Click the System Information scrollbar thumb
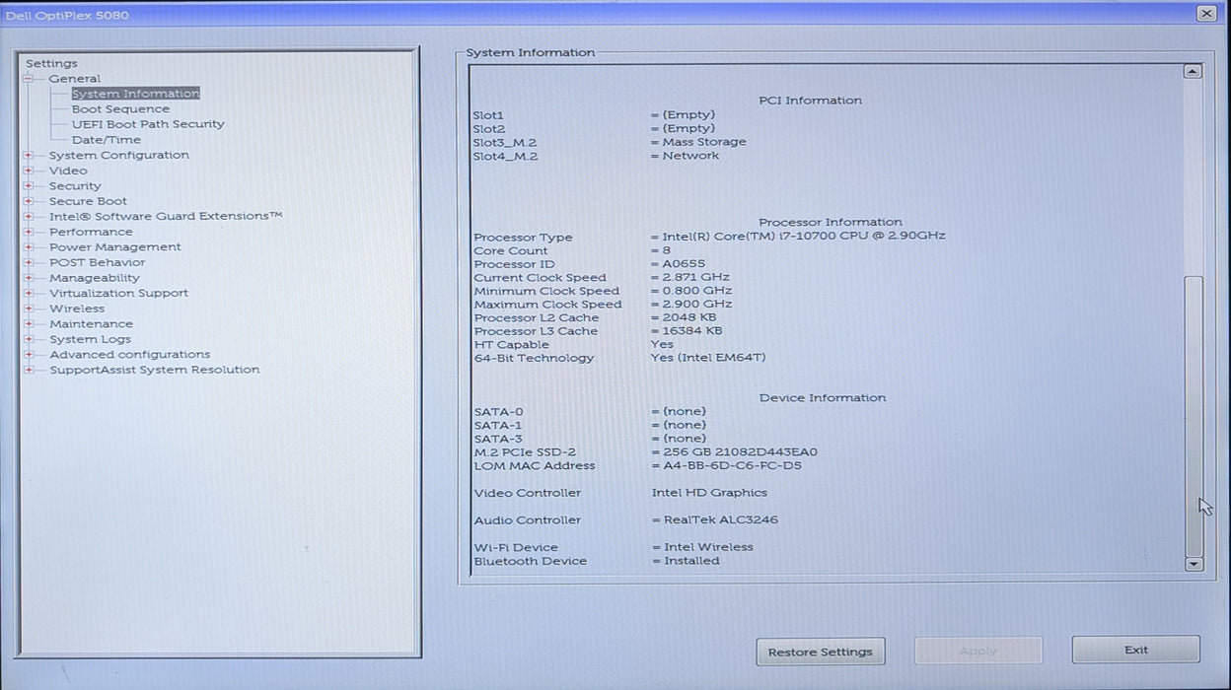The image size is (1231, 690). [1194, 416]
